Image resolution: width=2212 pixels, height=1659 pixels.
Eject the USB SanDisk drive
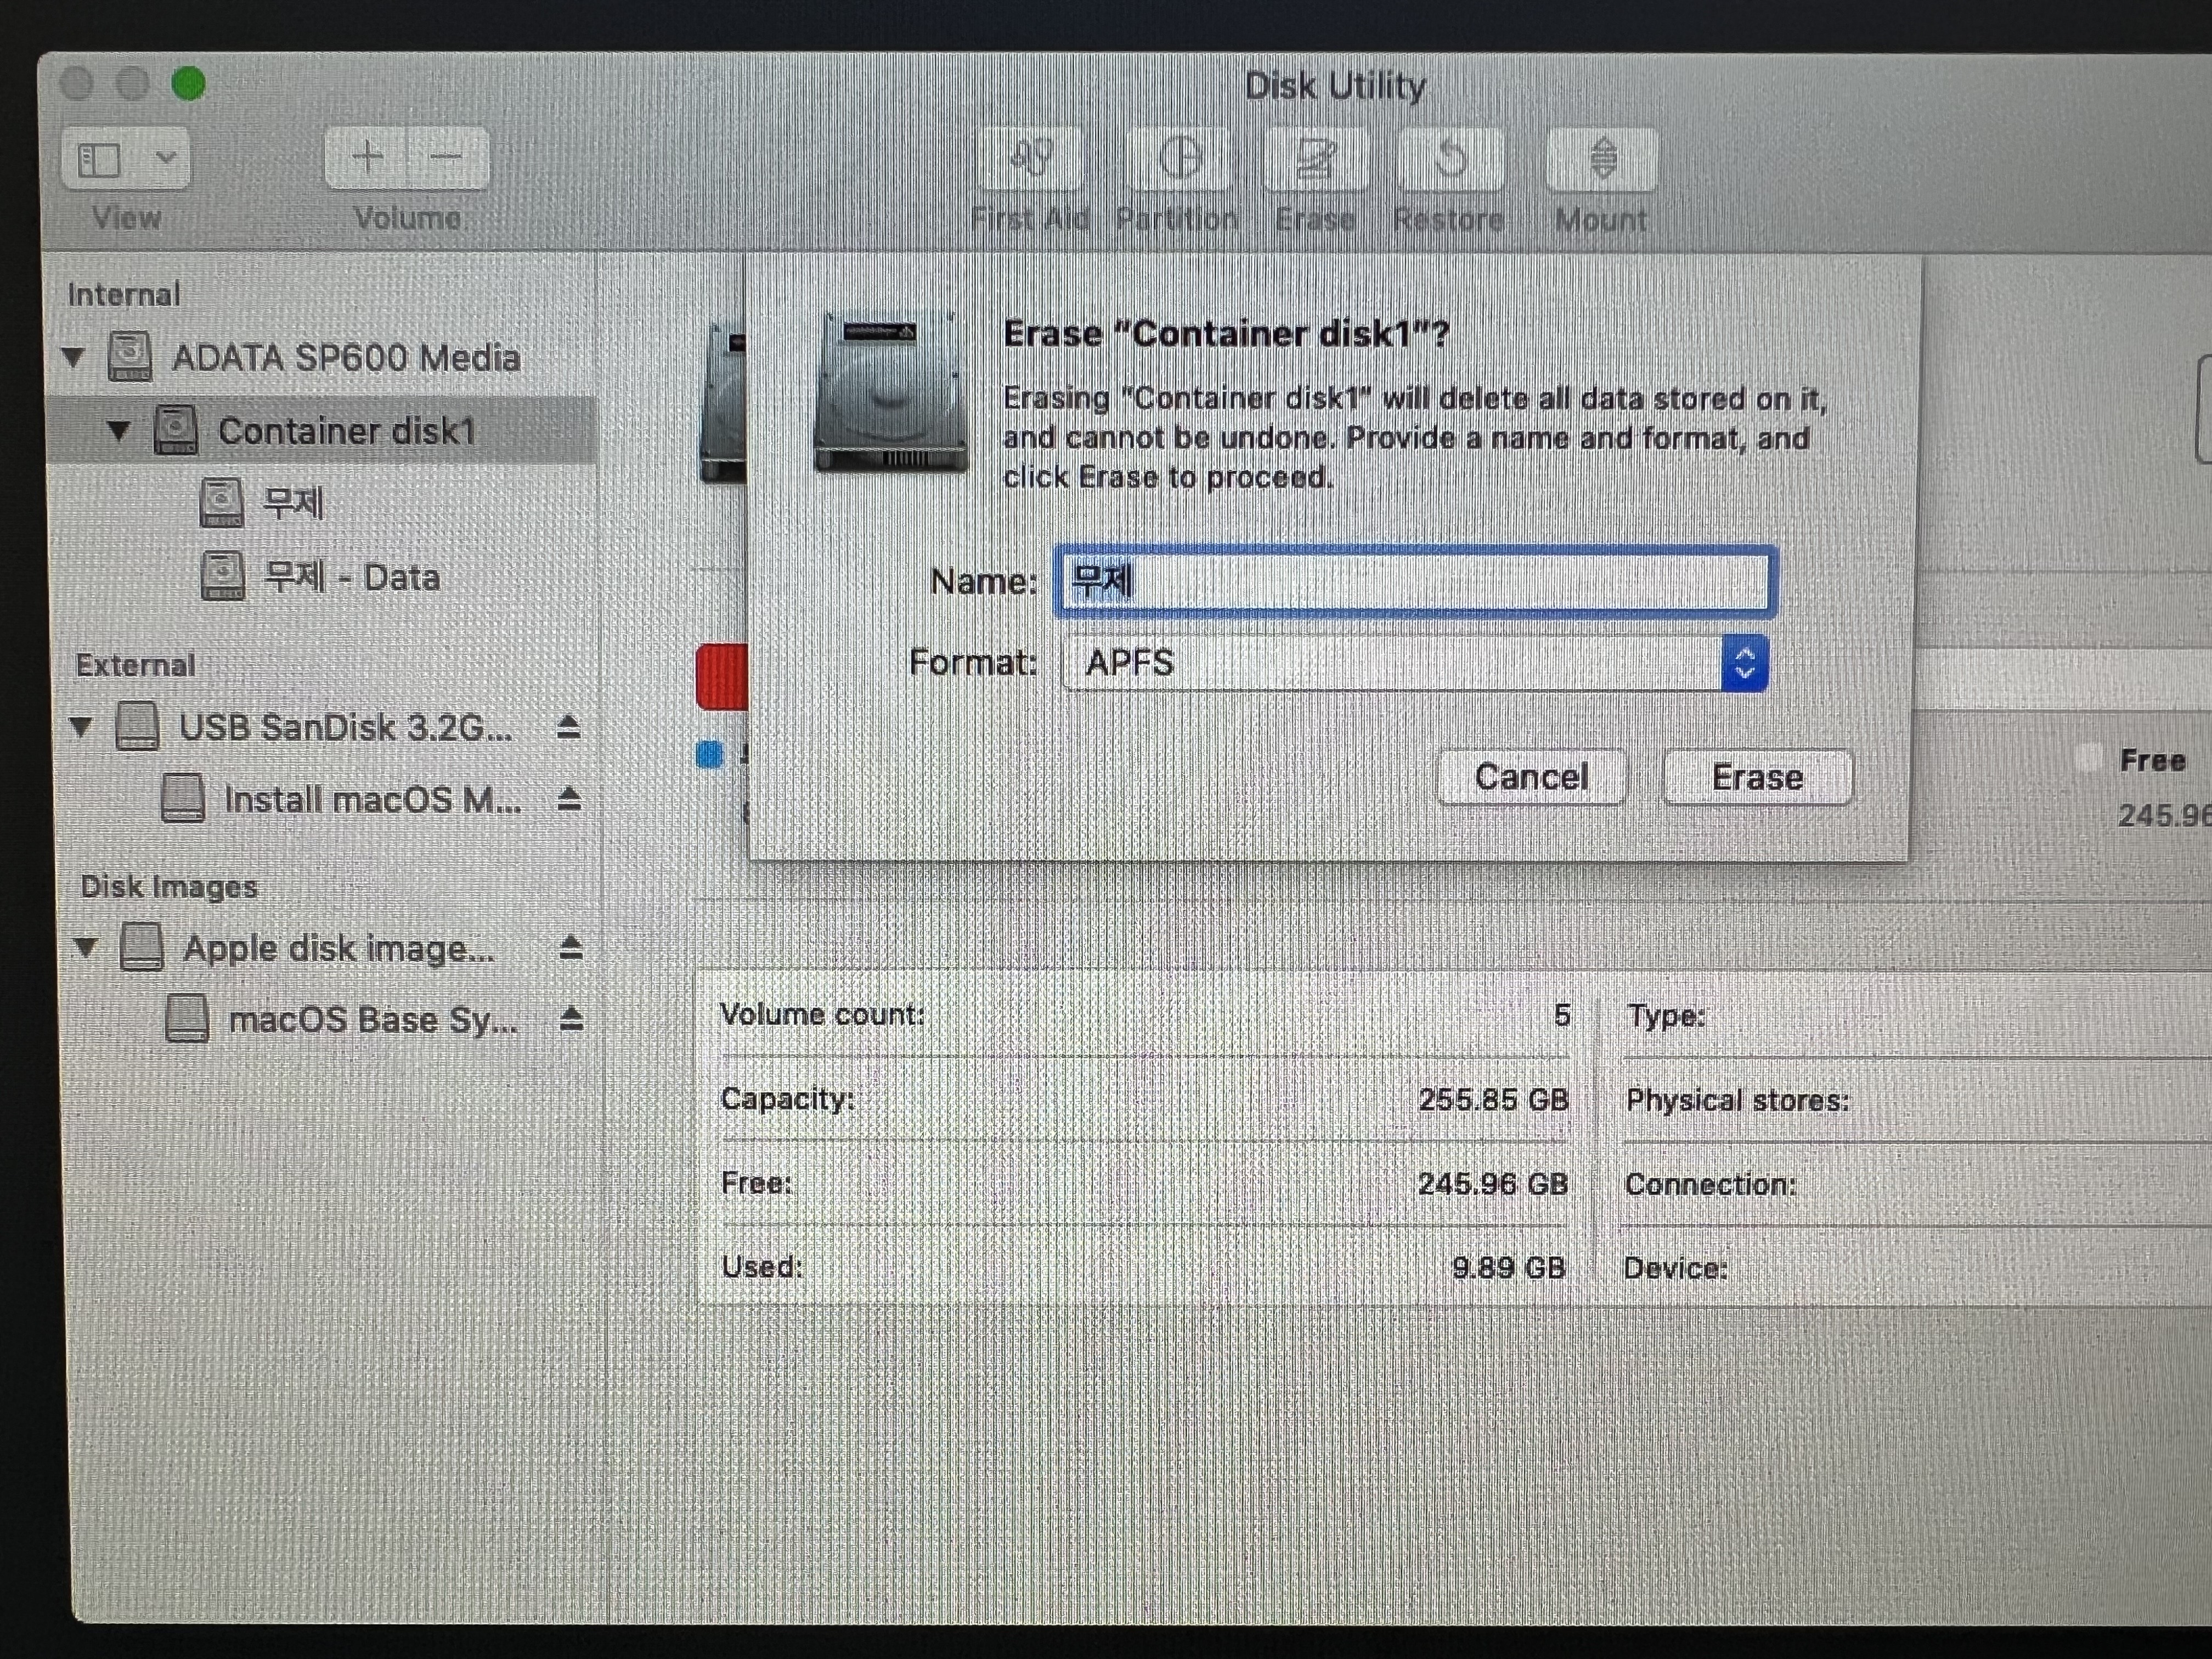568,727
